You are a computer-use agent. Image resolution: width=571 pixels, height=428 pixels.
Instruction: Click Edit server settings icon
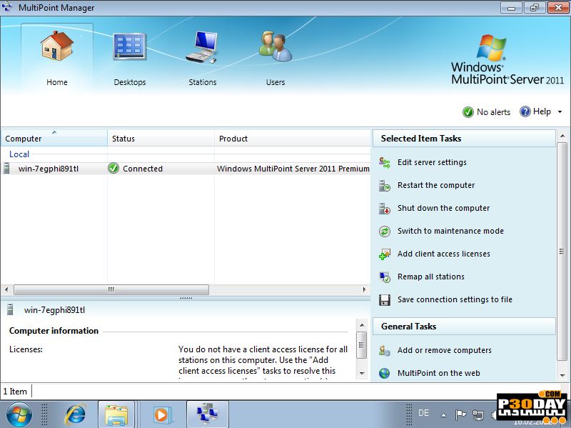tap(385, 163)
